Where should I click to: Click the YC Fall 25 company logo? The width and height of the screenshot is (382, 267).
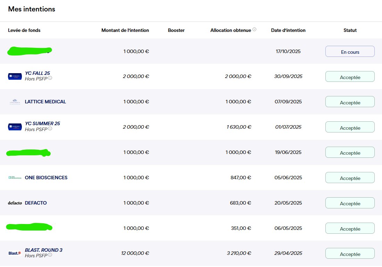click(x=14, y=76)
